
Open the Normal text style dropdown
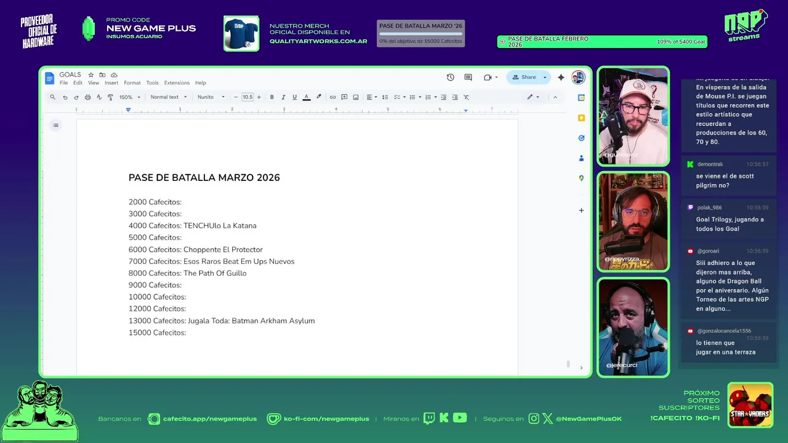[167, 97]
